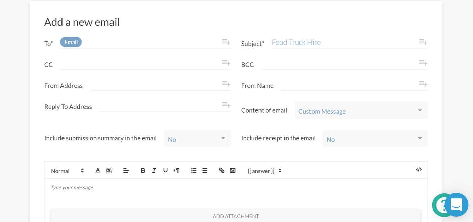Open the Normal paragraph style dropdown
473x222 pixels.
tap(67, 171)
